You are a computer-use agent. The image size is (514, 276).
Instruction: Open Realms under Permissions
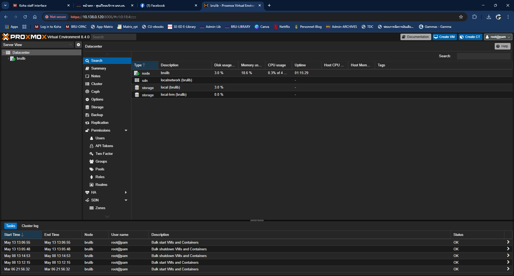[x=107, y=185]
